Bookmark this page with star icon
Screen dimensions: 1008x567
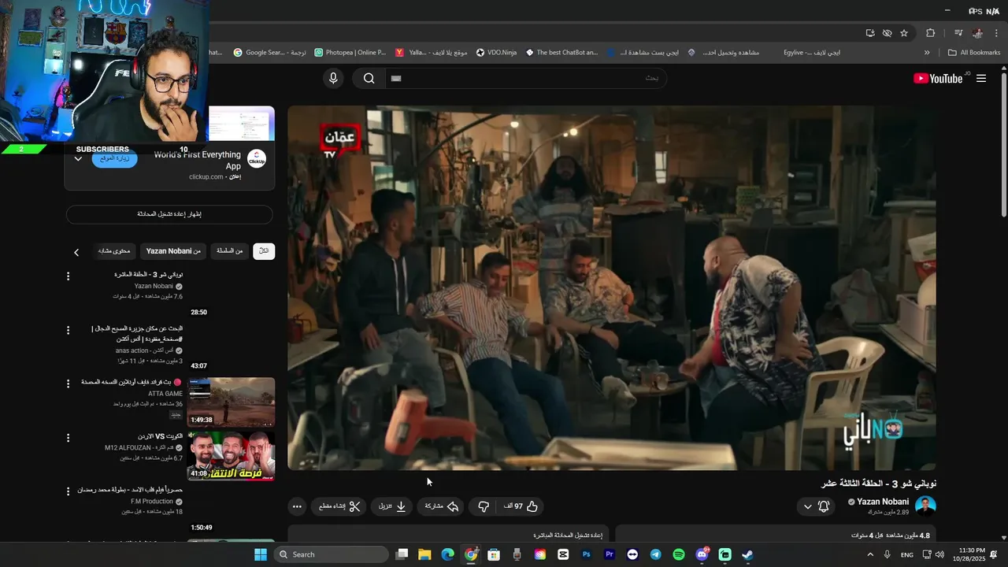point(904,33)
